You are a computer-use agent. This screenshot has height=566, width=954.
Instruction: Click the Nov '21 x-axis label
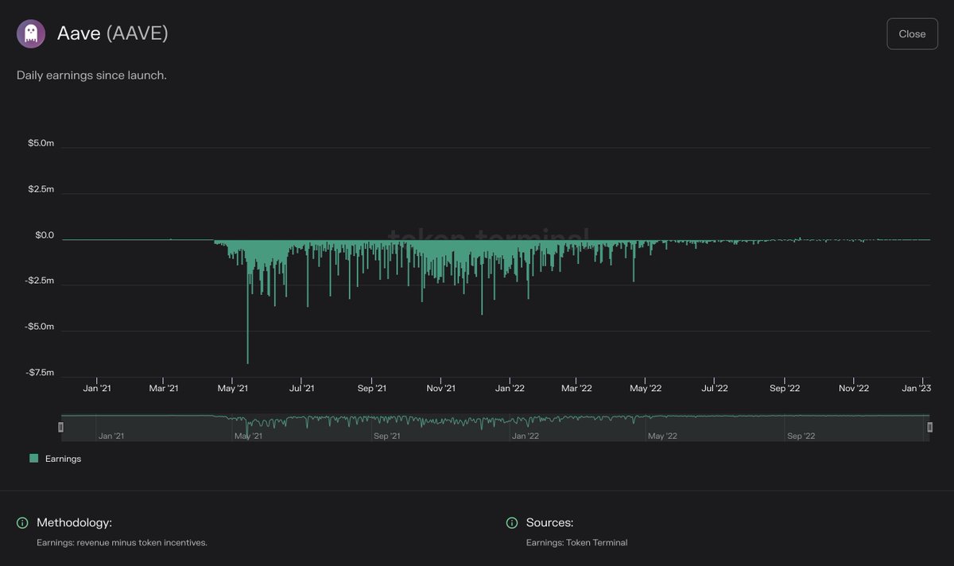(x=440, y=388)
